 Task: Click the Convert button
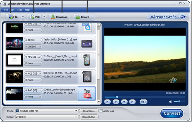tap(172, 113)
